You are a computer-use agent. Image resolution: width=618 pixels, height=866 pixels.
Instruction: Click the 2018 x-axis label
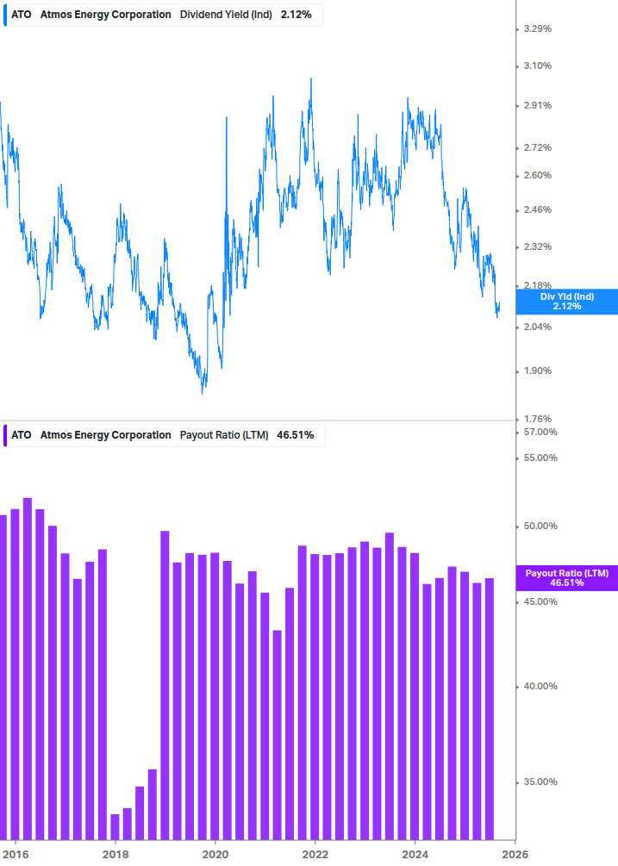click(x=115, y=855)
